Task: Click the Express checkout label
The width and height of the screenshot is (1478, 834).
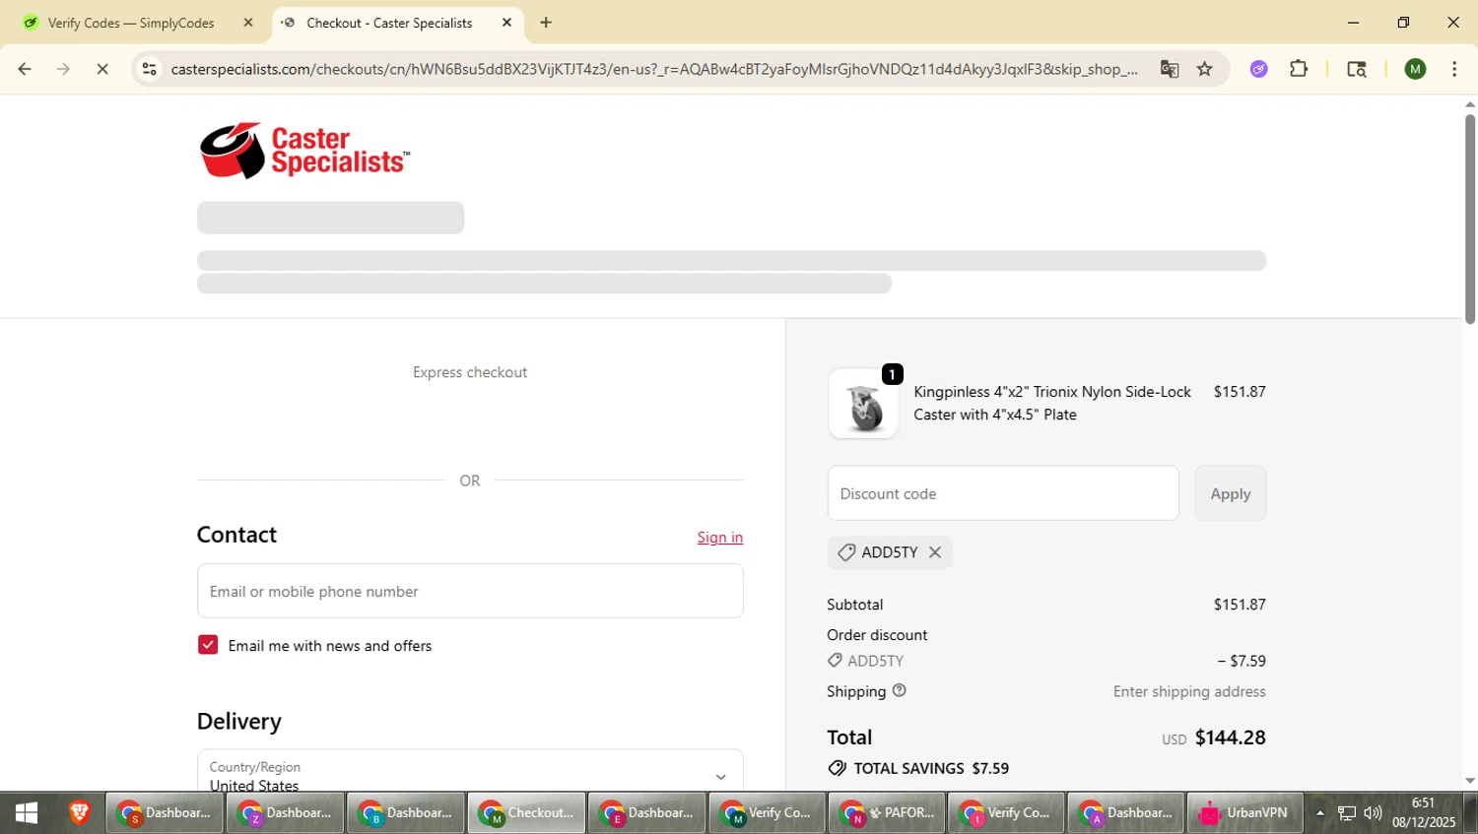Action: 470,372
